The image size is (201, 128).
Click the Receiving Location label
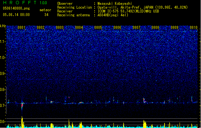(x=74, y=7)
